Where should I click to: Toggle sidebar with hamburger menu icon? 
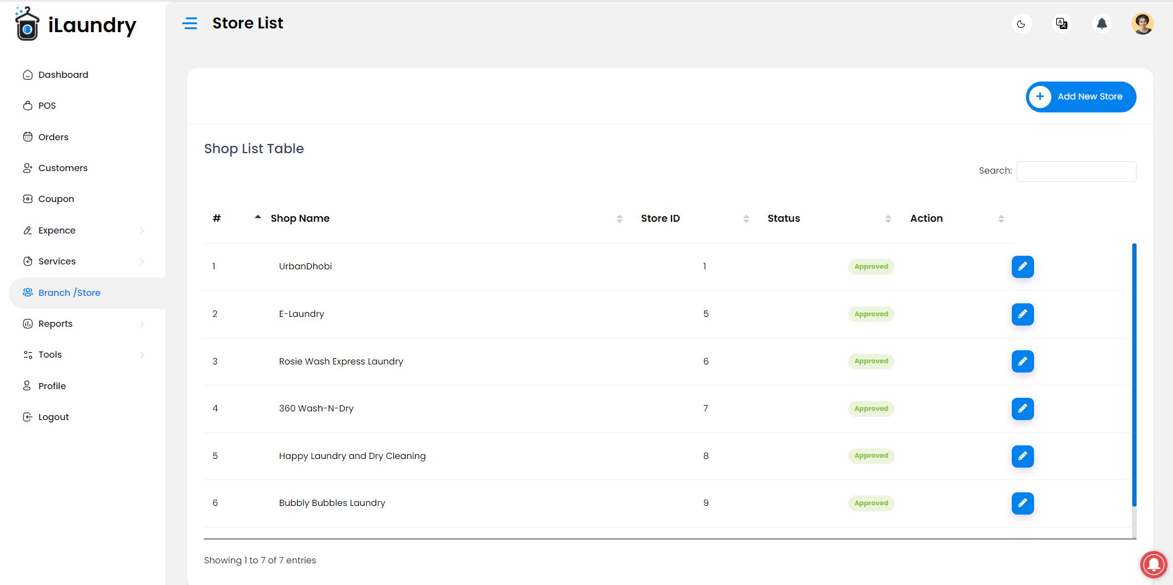point(190,23)
